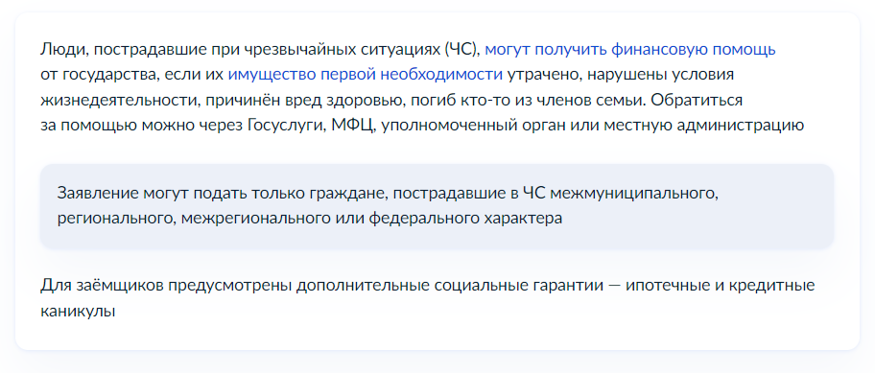Open the 'могут получить финансовую помощь' link

(x=630, y=50)
